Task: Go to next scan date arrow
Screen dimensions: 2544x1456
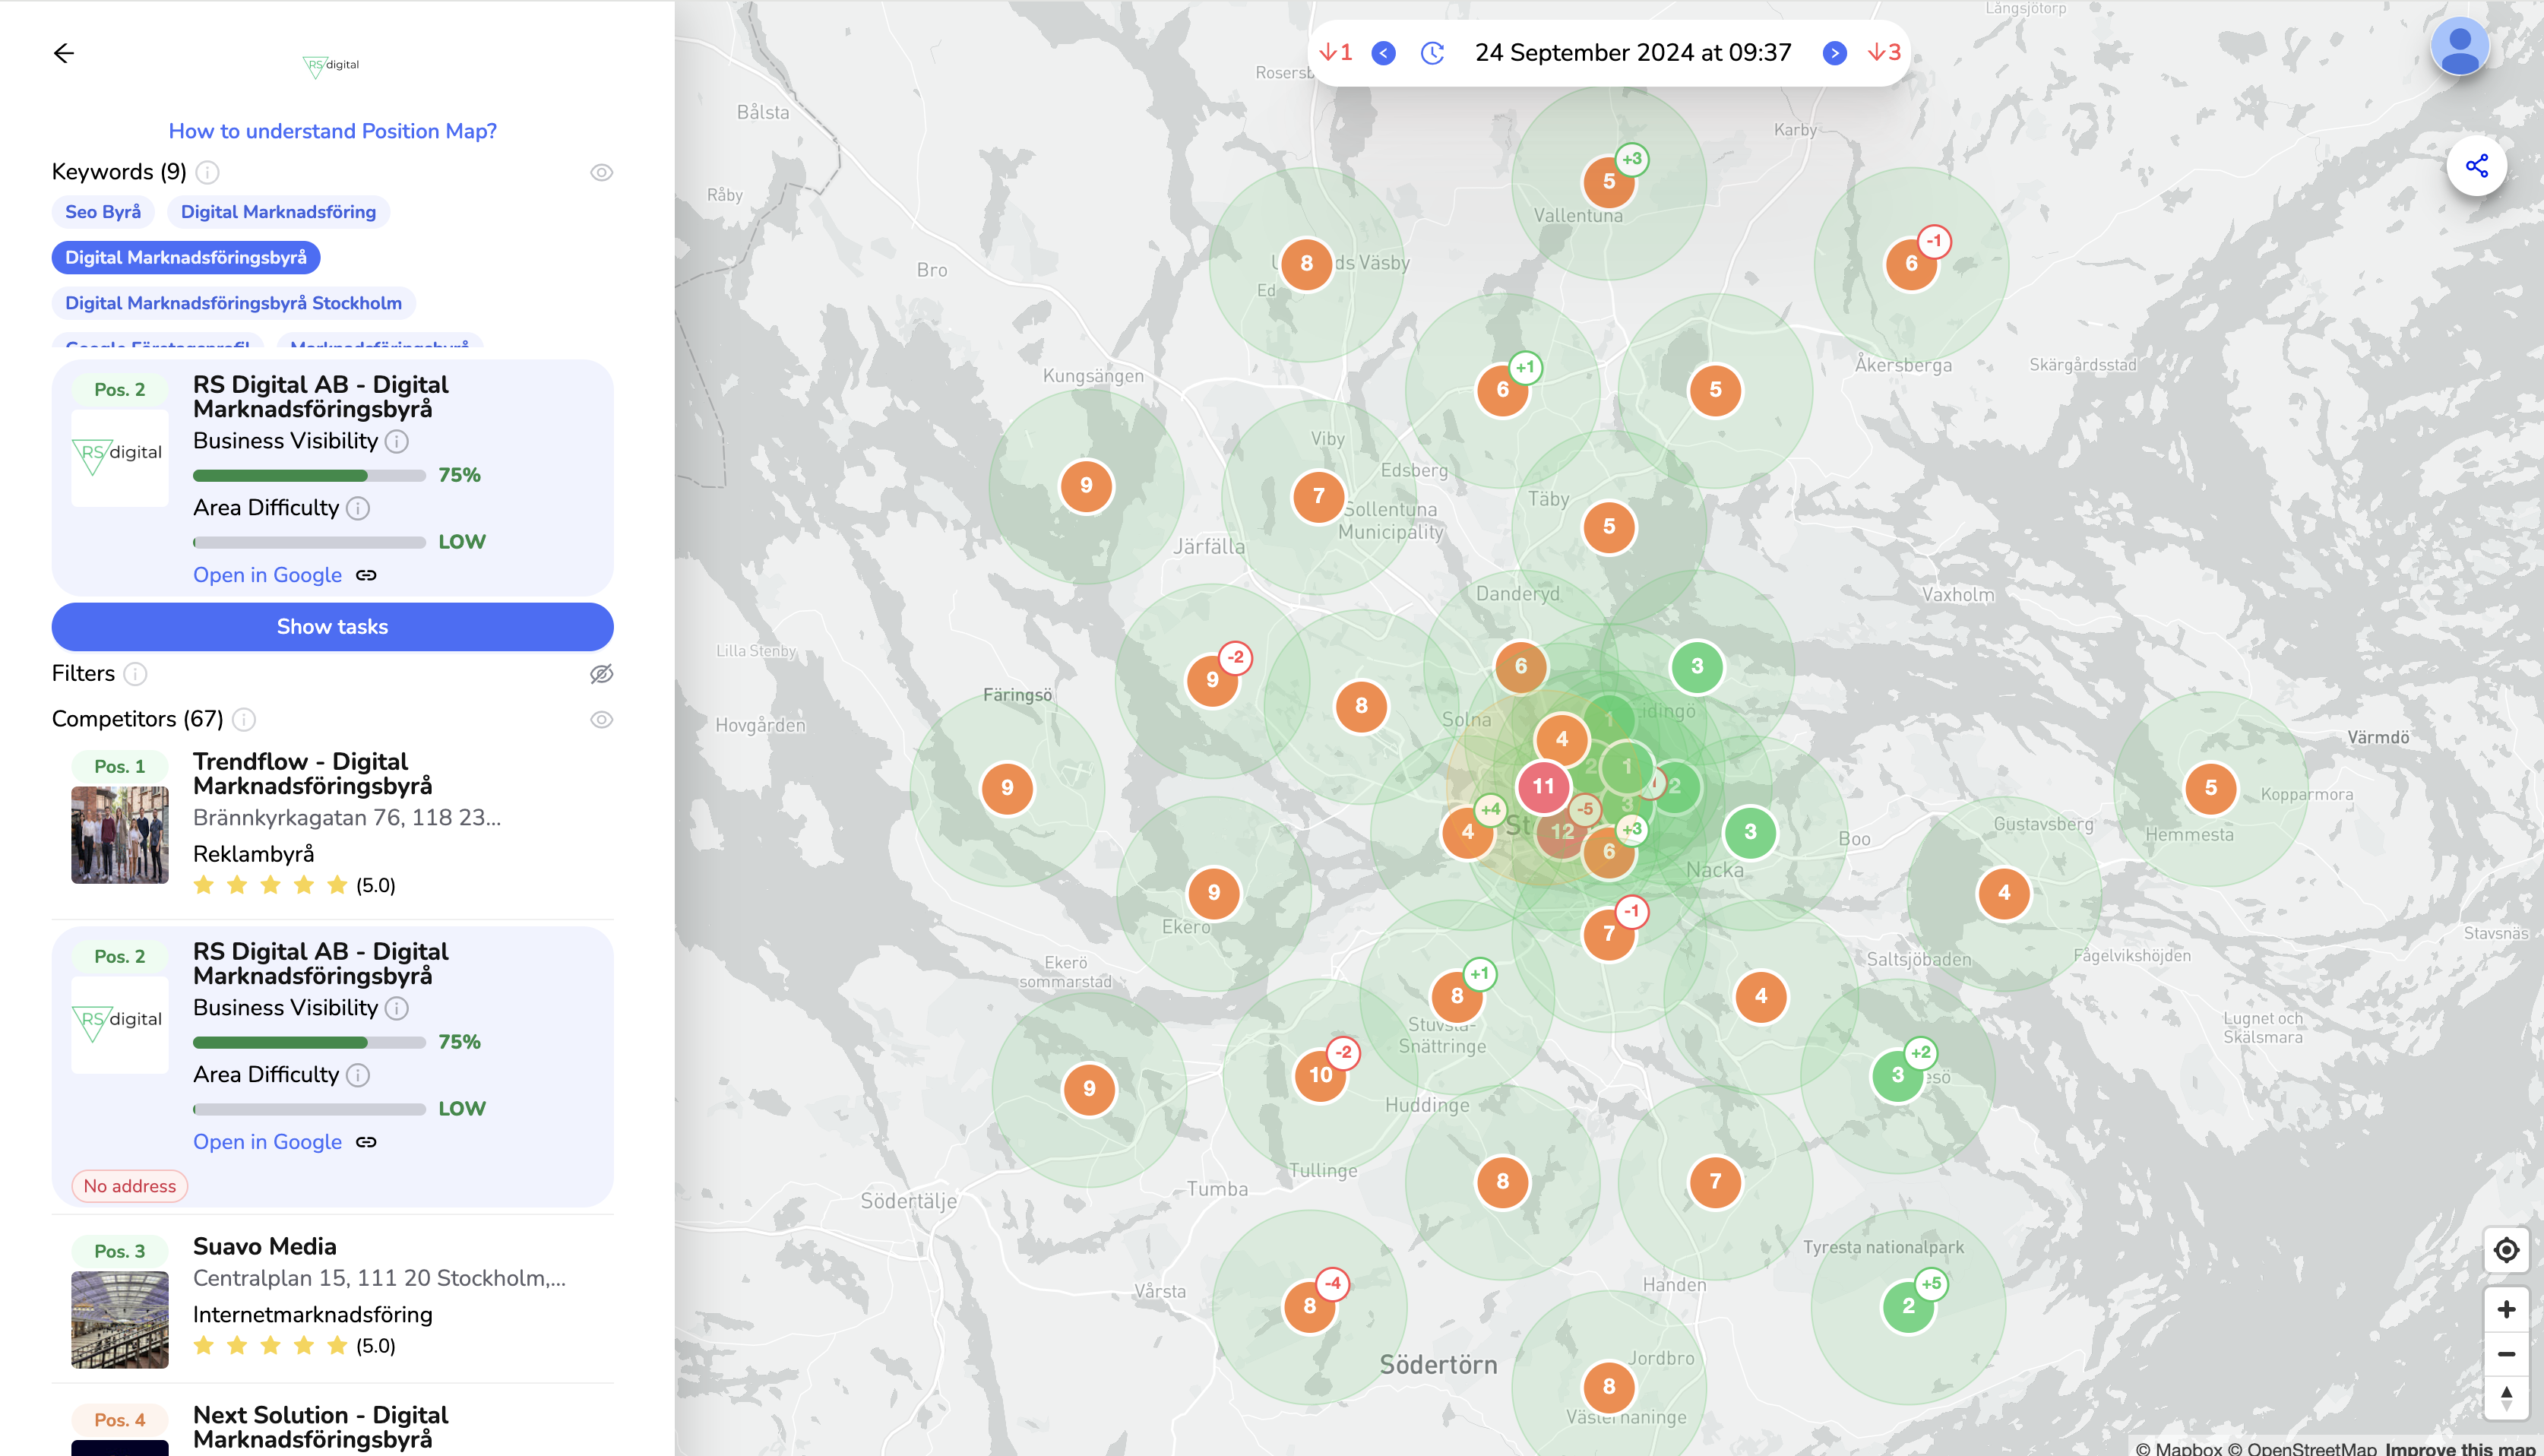Action: pyautogui.click(x=1834, y=53)
